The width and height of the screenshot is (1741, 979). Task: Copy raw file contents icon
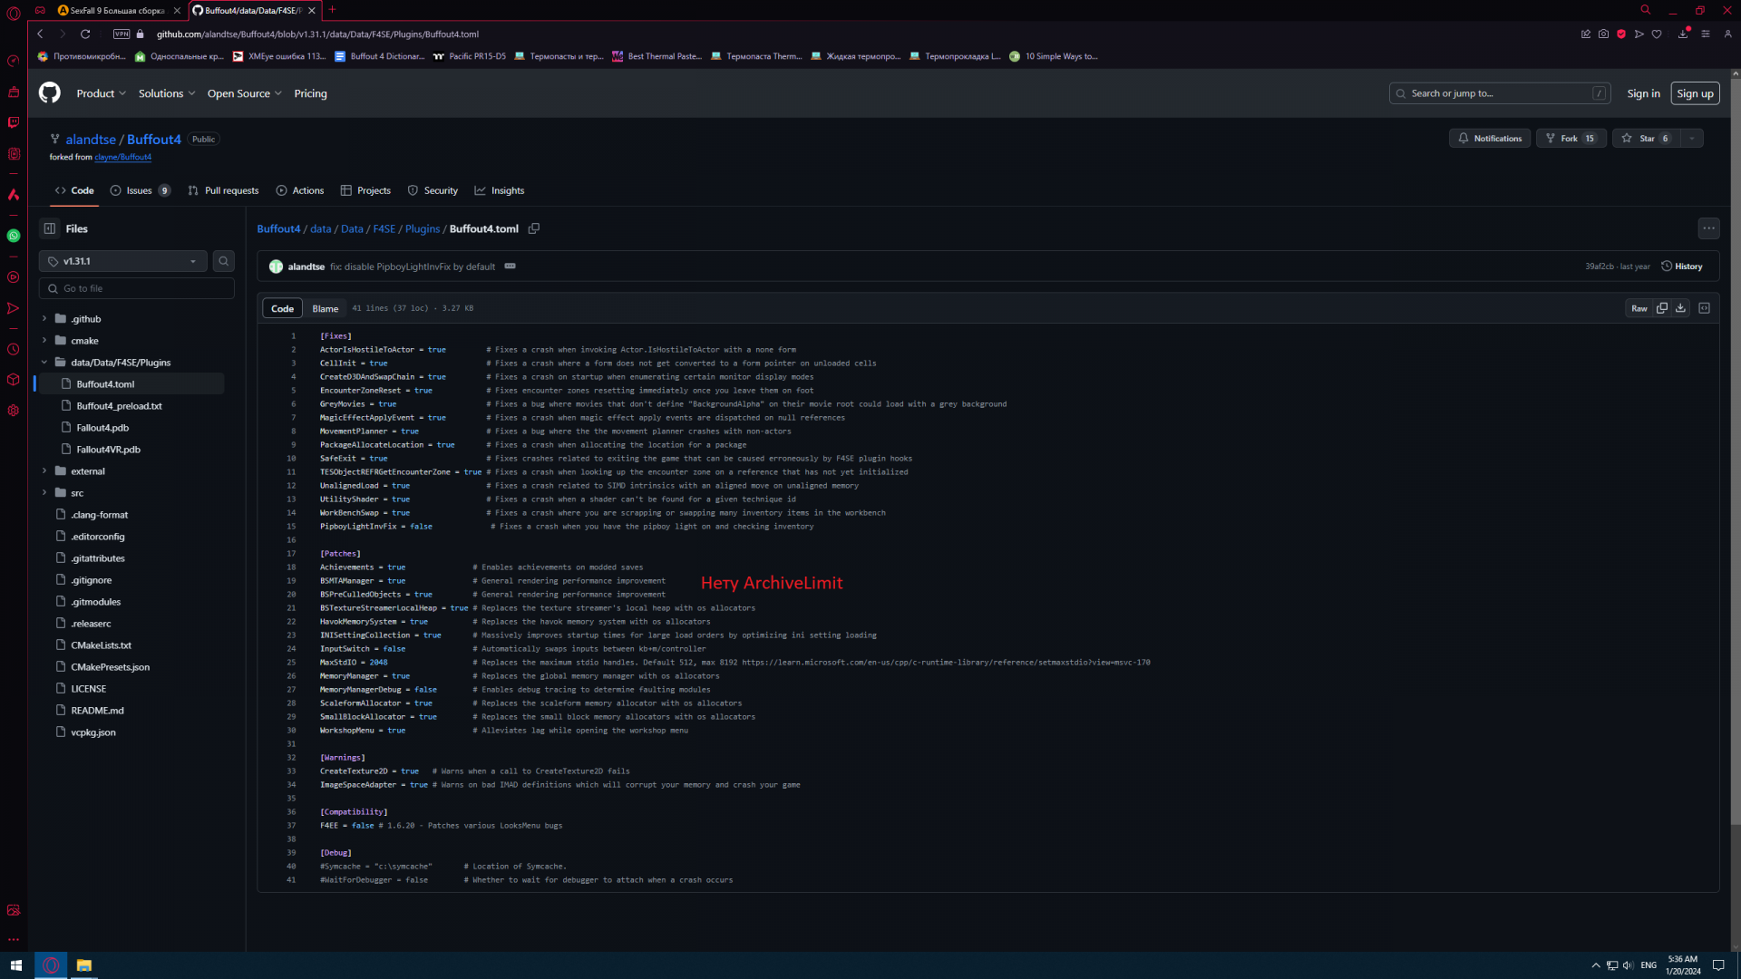[x=1662, y=308]
